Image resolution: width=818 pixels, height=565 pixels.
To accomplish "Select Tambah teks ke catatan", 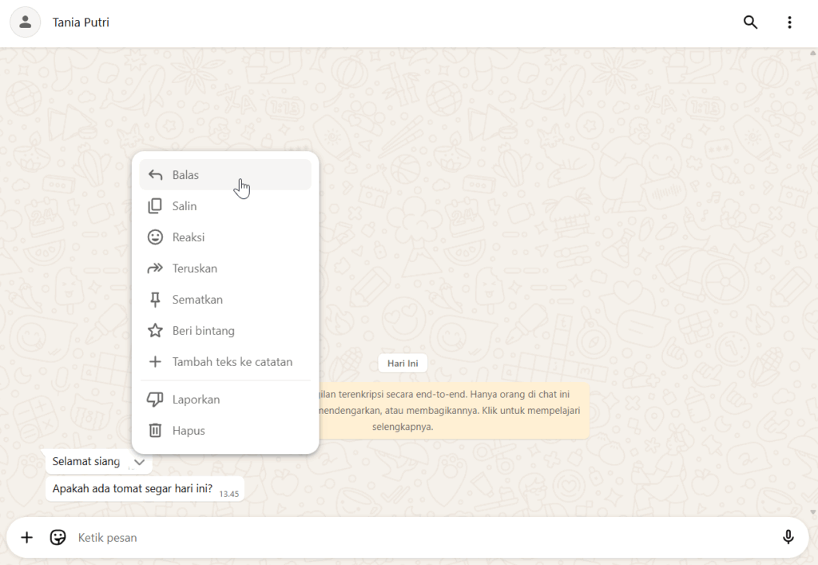I will click(x=232, y=362).
